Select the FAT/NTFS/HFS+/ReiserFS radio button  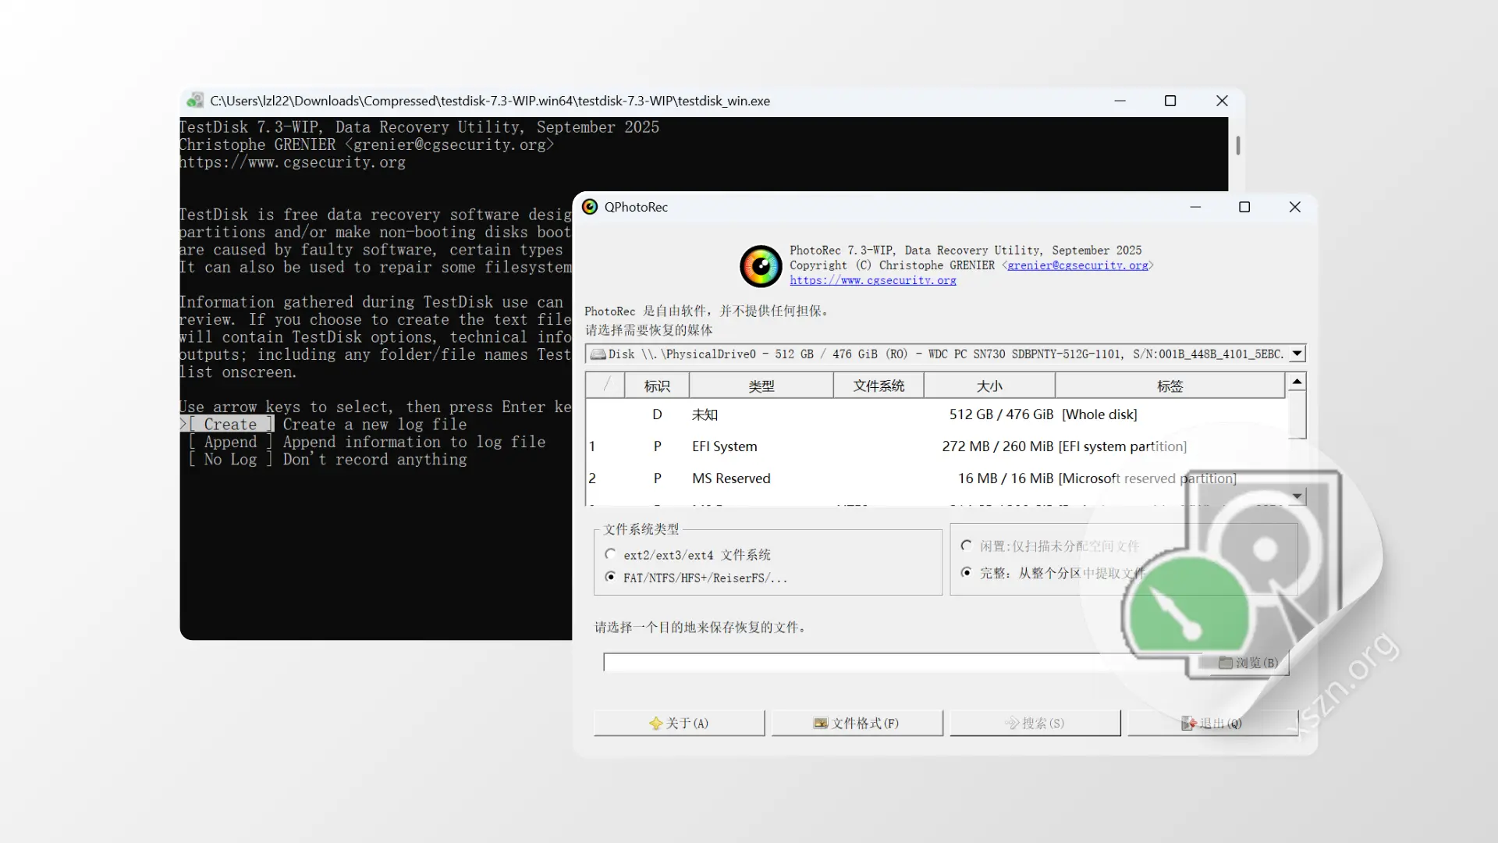[611, 578]
